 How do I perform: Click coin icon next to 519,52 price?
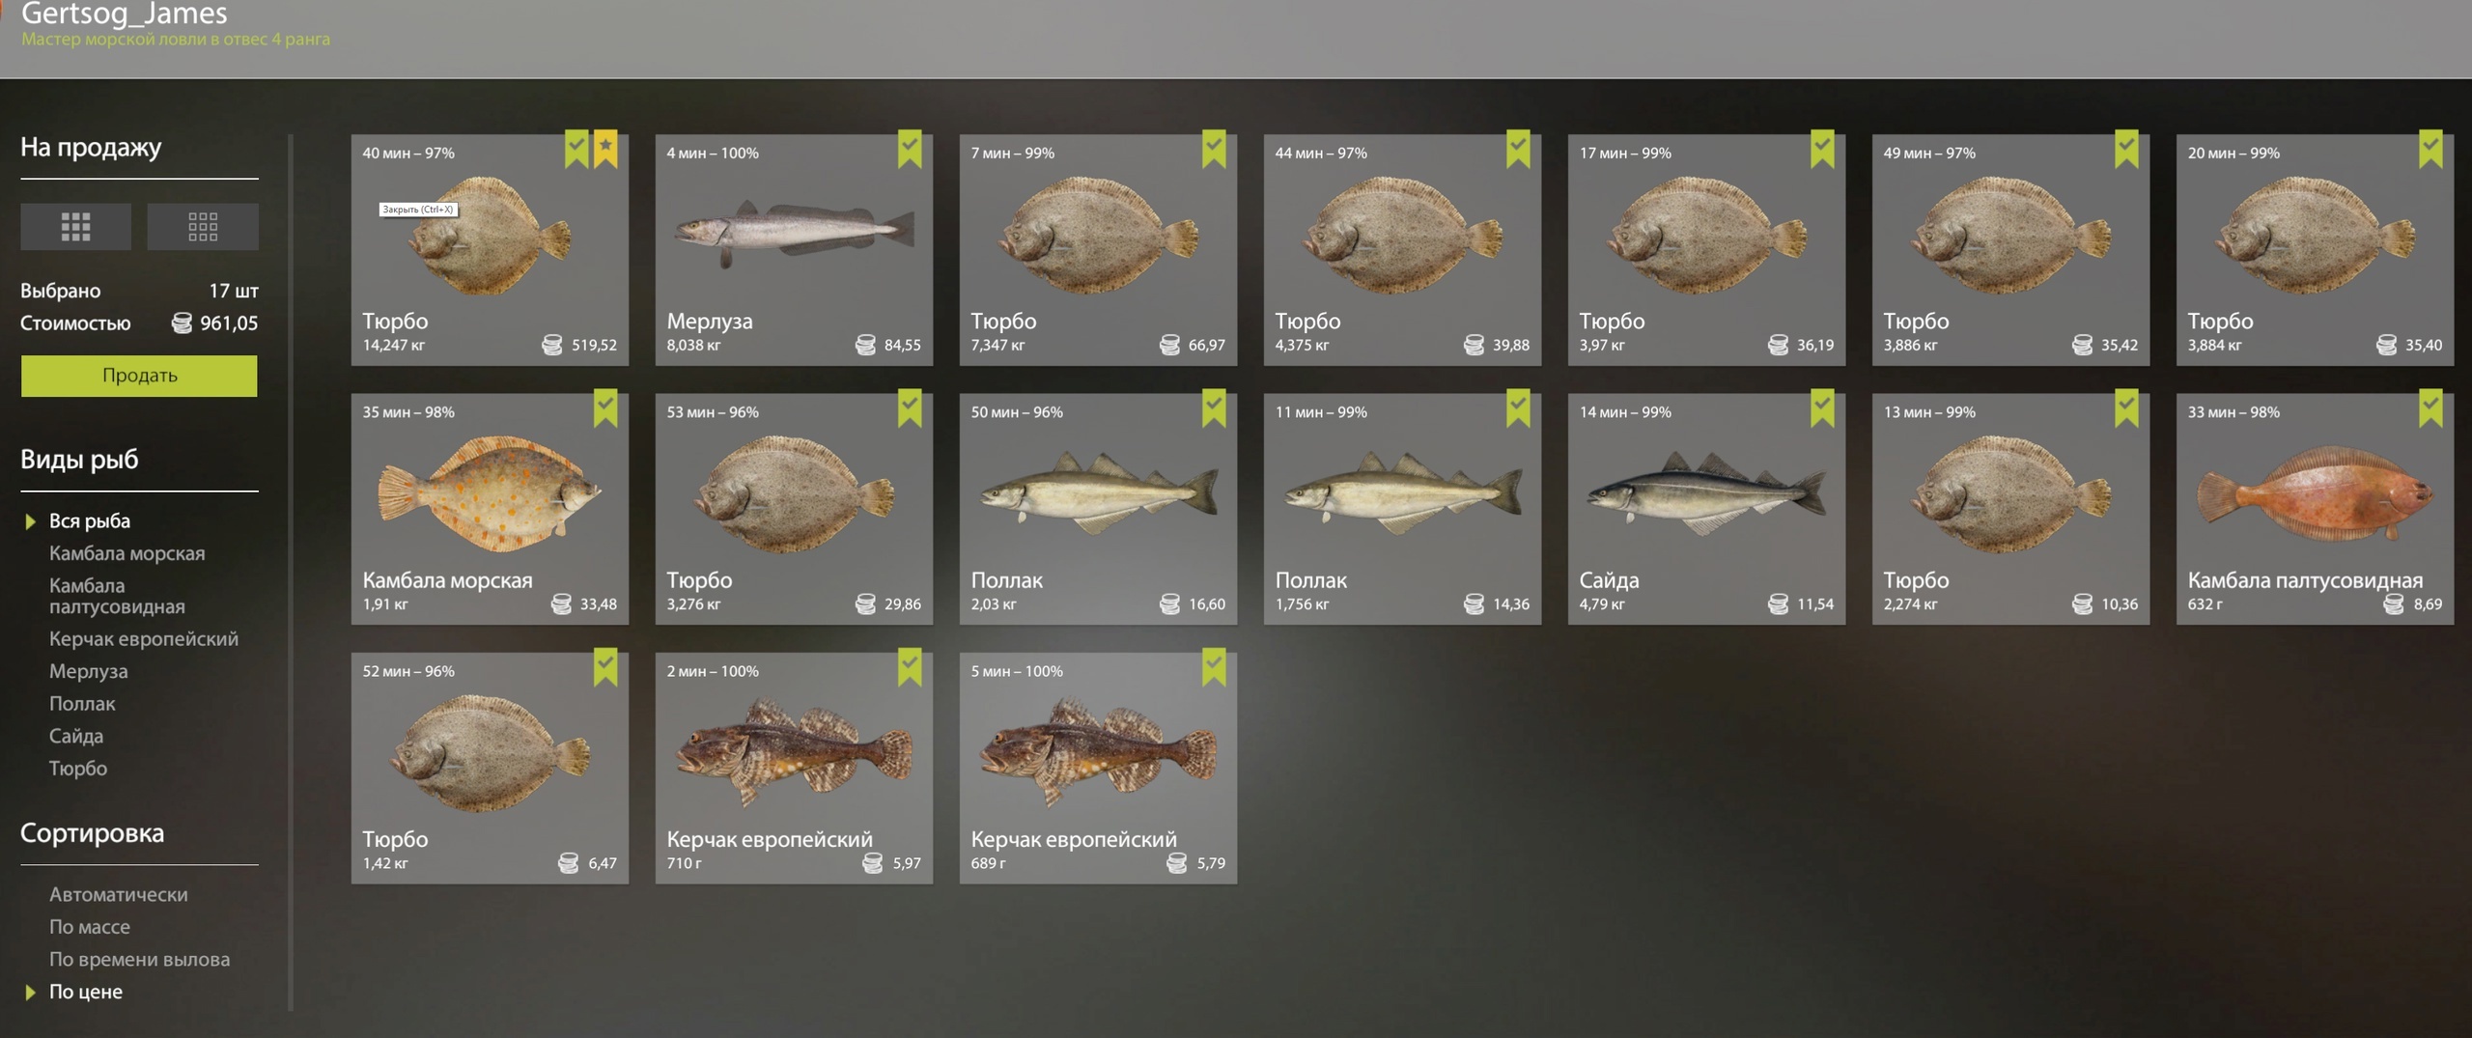(551, 345)
